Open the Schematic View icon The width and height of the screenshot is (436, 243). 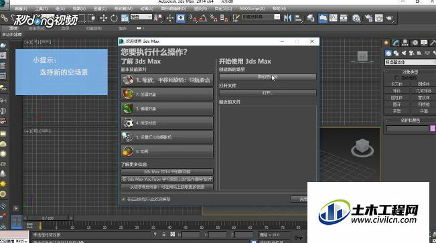click(x=344, y=18)
